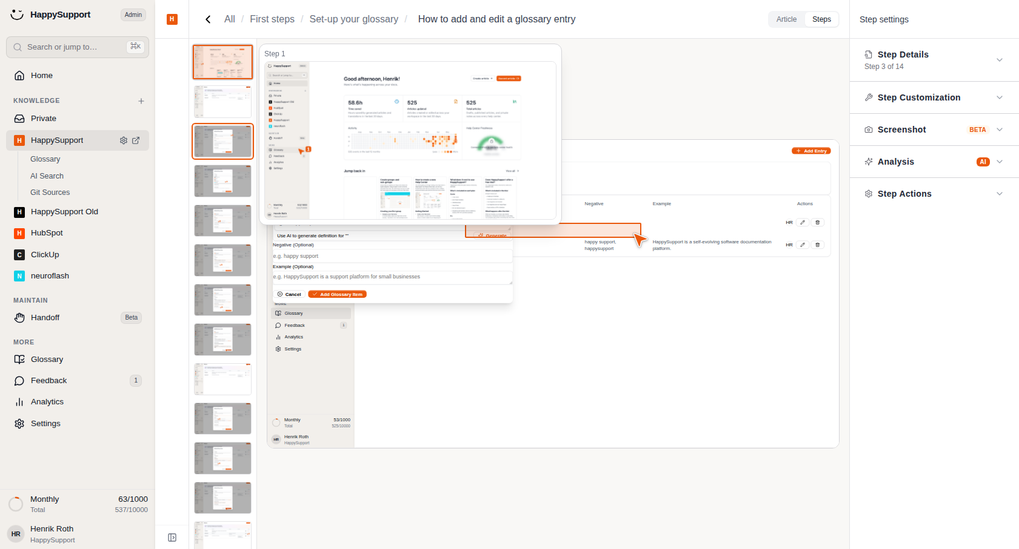The image size is (1019, 549).
Task: Select the ClickUp C icon
Action: click(x=19, y=255)
